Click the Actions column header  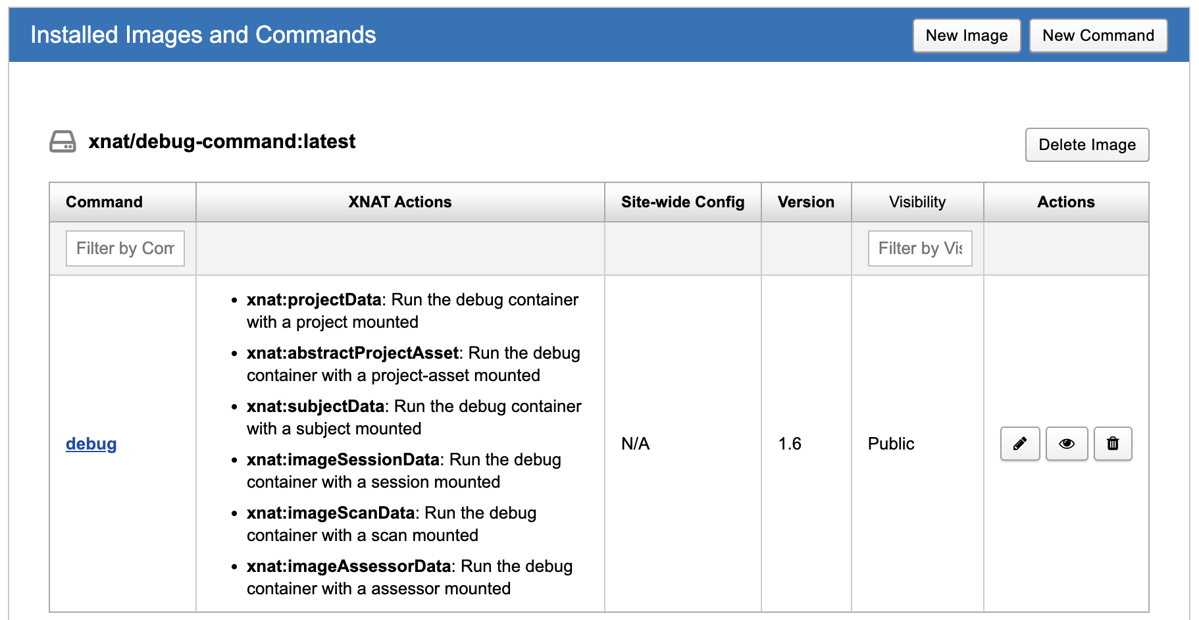click(x=1065, y=202)
